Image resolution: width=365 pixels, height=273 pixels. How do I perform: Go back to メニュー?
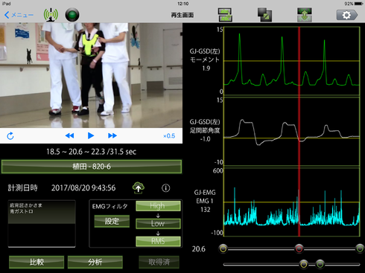[x=19, y=15]
